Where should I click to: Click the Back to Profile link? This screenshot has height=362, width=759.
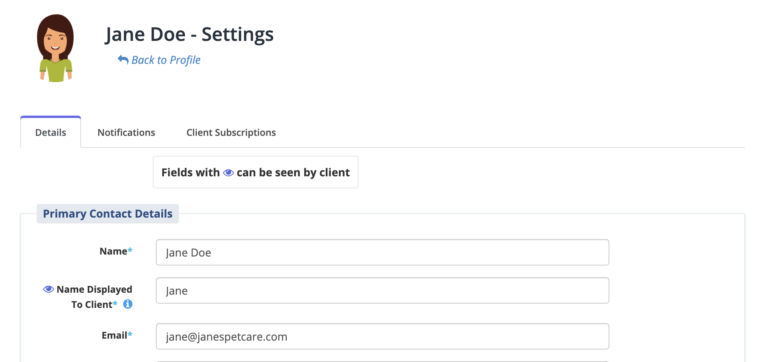[x=159, y=60]
